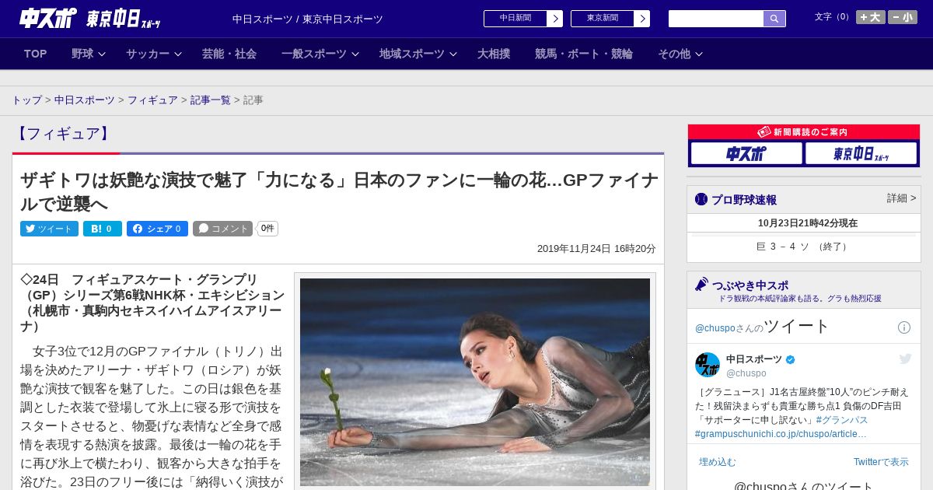This screenshot has height=490, width=933.
Task: Click the 記事一覧 breadcrumb link
Action: click(x=211, y=100)
